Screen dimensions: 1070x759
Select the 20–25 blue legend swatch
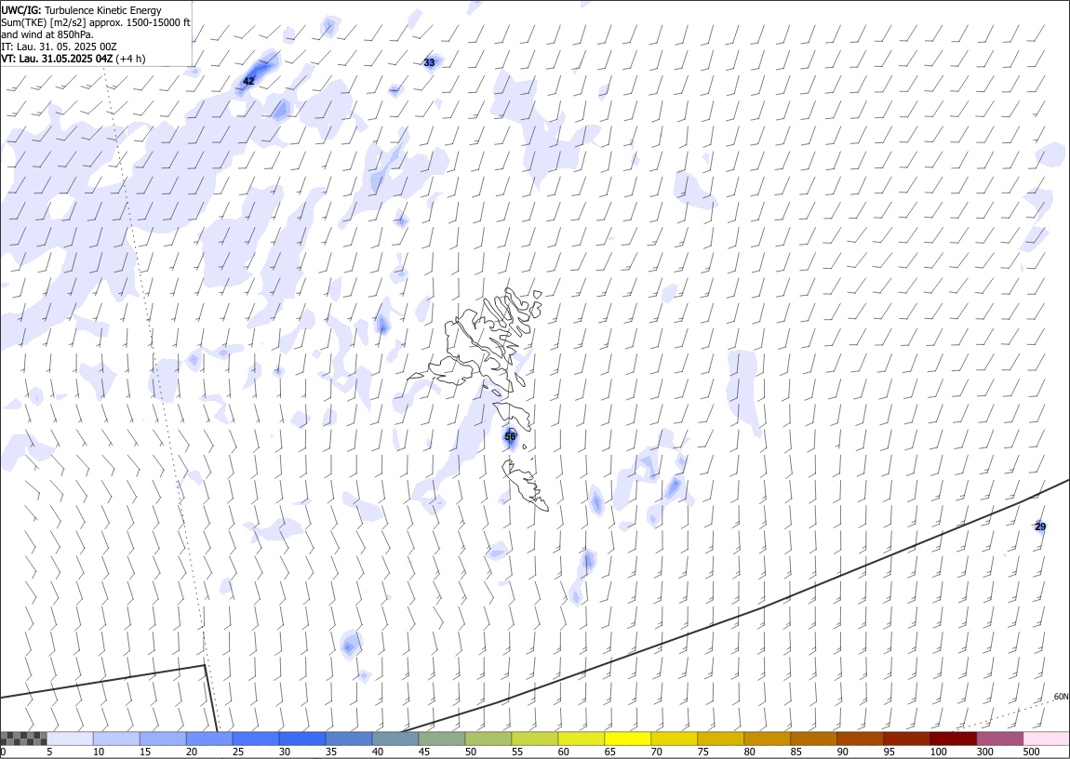click(209, 739)
